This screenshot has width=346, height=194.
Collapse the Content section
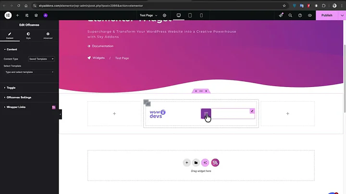coord(11,49)
